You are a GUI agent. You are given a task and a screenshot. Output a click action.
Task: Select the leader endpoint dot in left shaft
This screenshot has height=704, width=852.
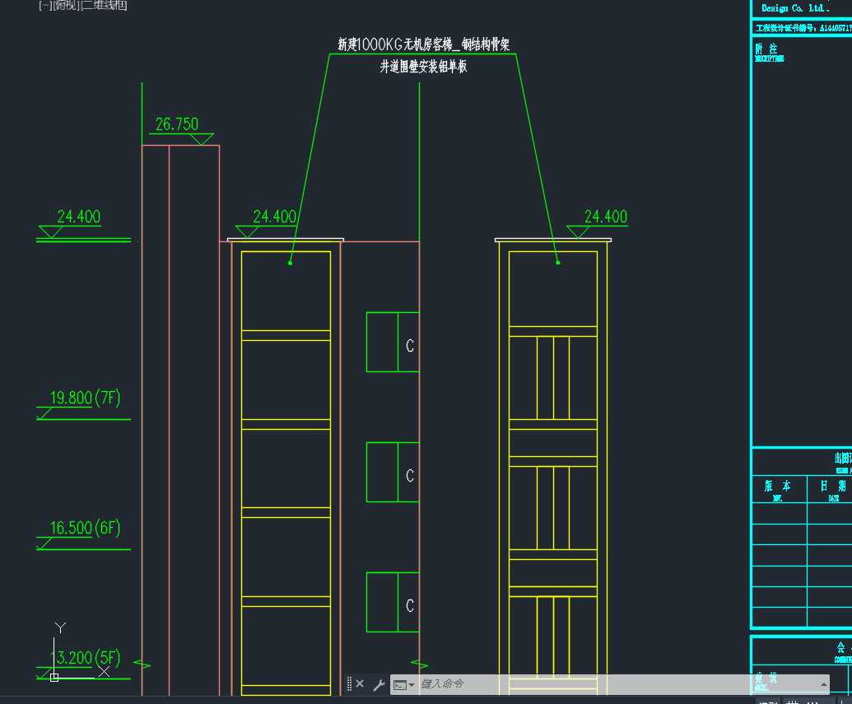(x=290, y=263)
